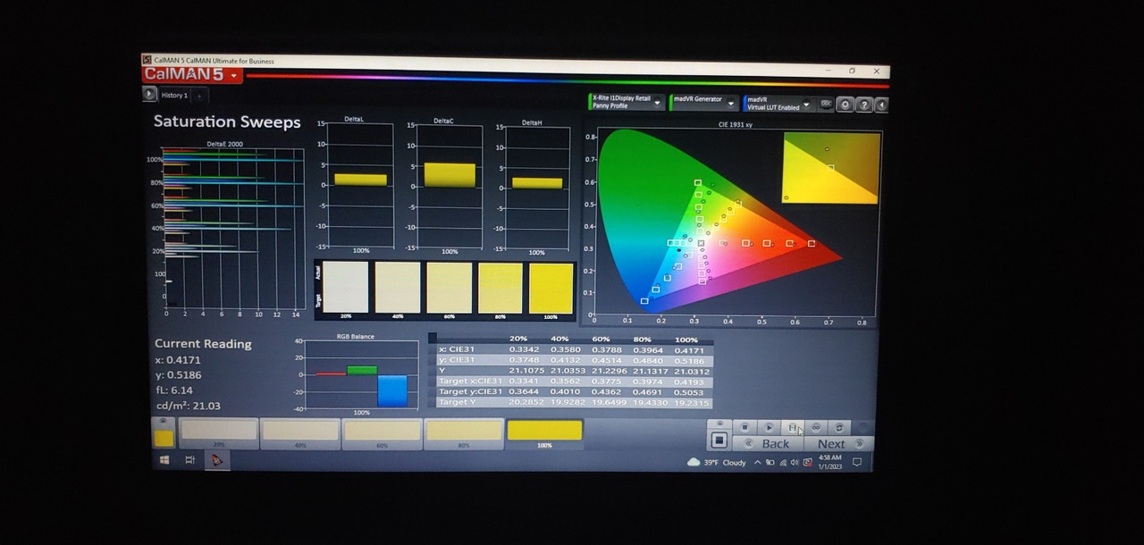Click the save reading icon near cursor
The width and height of the screenshot is (1144, 545).
click(792, 427)
